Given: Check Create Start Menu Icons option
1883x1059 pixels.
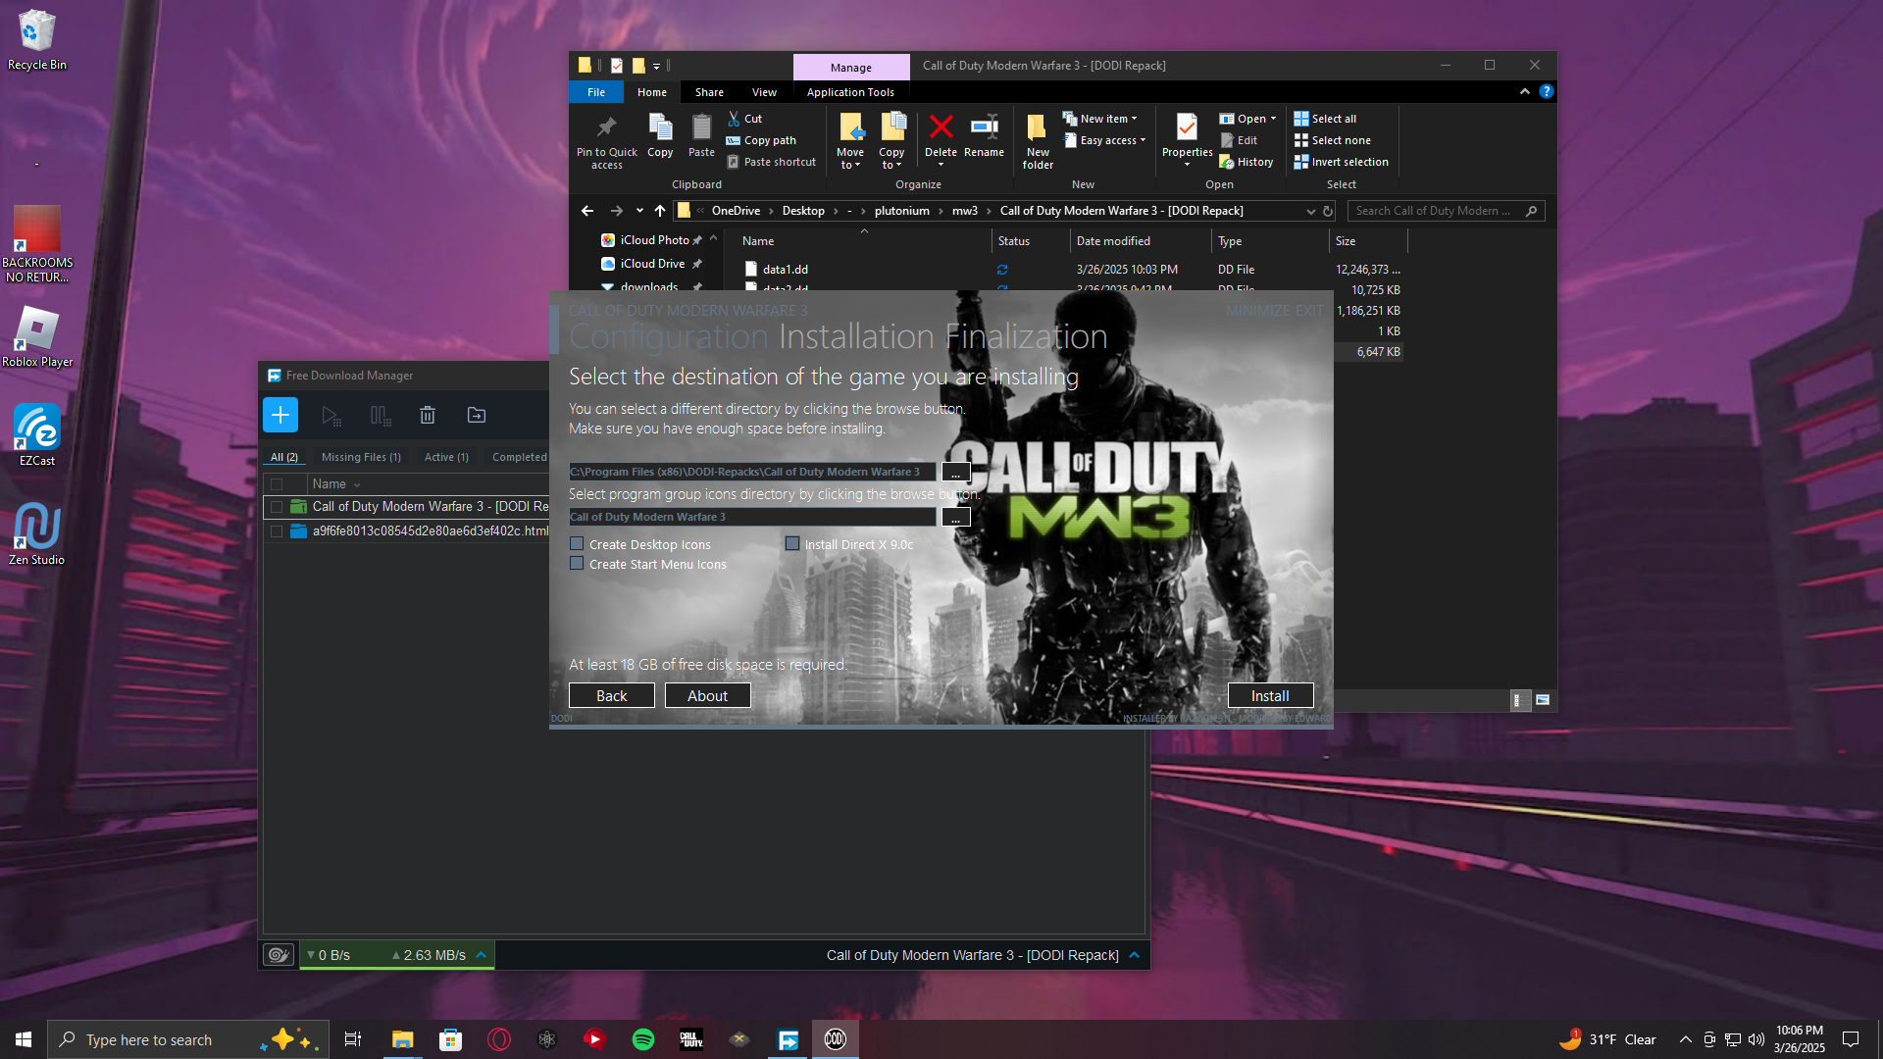Looking at the screenshot, I should coord(577,564).
